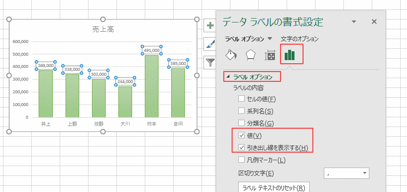
Task: Close the データ ラベルの書式設定 pane
Action: tap(374, 22)
